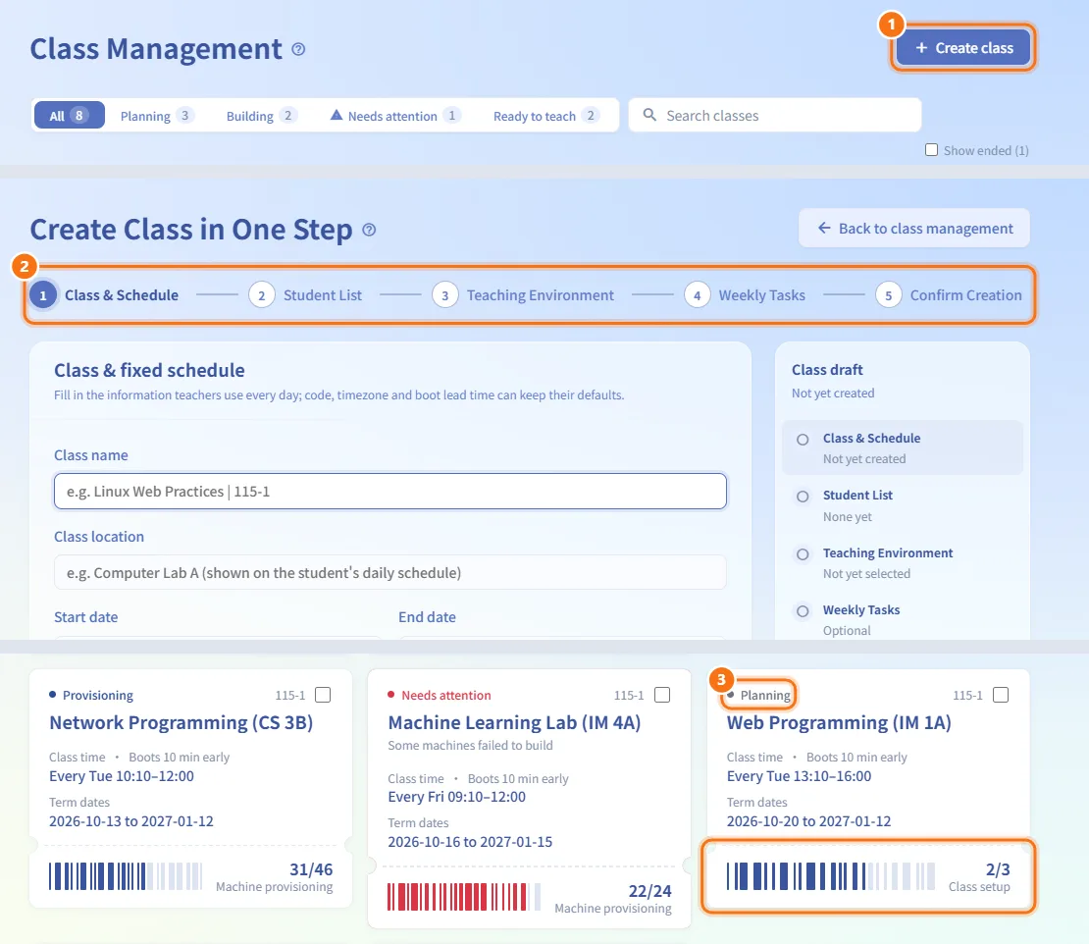Click the Create class button
Viewport: 1089px width, 944px height.
tap(963, 48)
